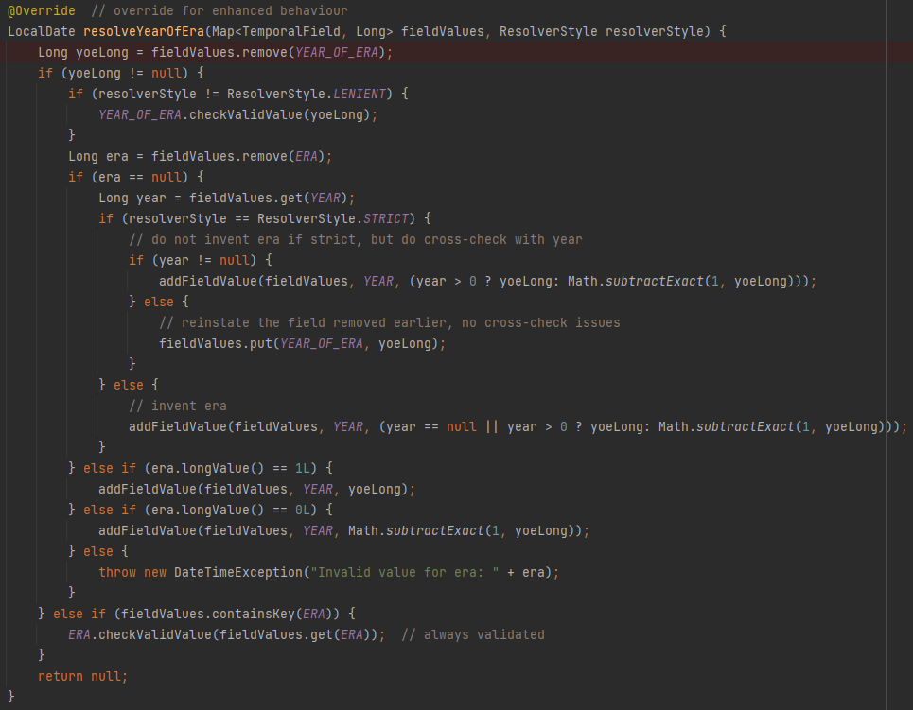The height and width of the screenshot is (710, 913).
Task: Click the ResolverStyle.STRICT constant
Action: [x=333, y=218]
